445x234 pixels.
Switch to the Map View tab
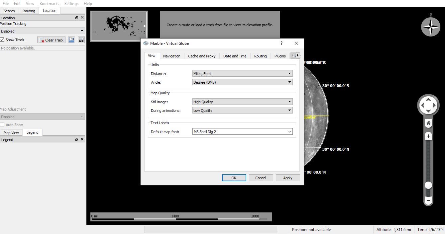coord(11,133)
